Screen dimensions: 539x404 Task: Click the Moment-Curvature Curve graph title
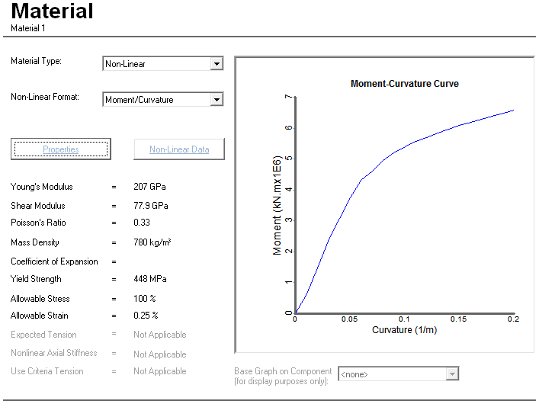pyautogui.click(x=404, y=84)
